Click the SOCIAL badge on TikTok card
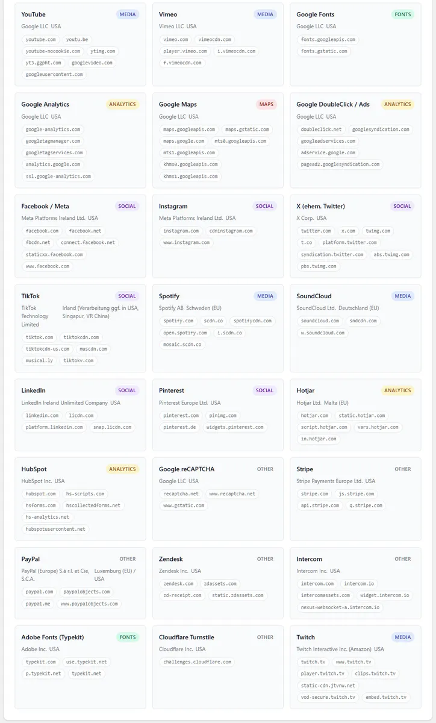Screen dimensions: 436x723 pos(127,296)
